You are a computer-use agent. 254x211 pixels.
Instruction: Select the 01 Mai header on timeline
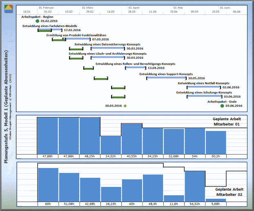pyautogui.click(x=178, y=8)
